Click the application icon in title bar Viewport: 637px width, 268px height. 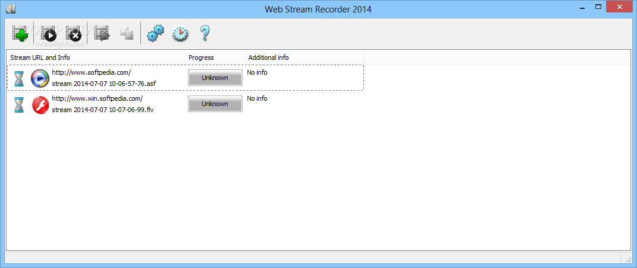11,8
